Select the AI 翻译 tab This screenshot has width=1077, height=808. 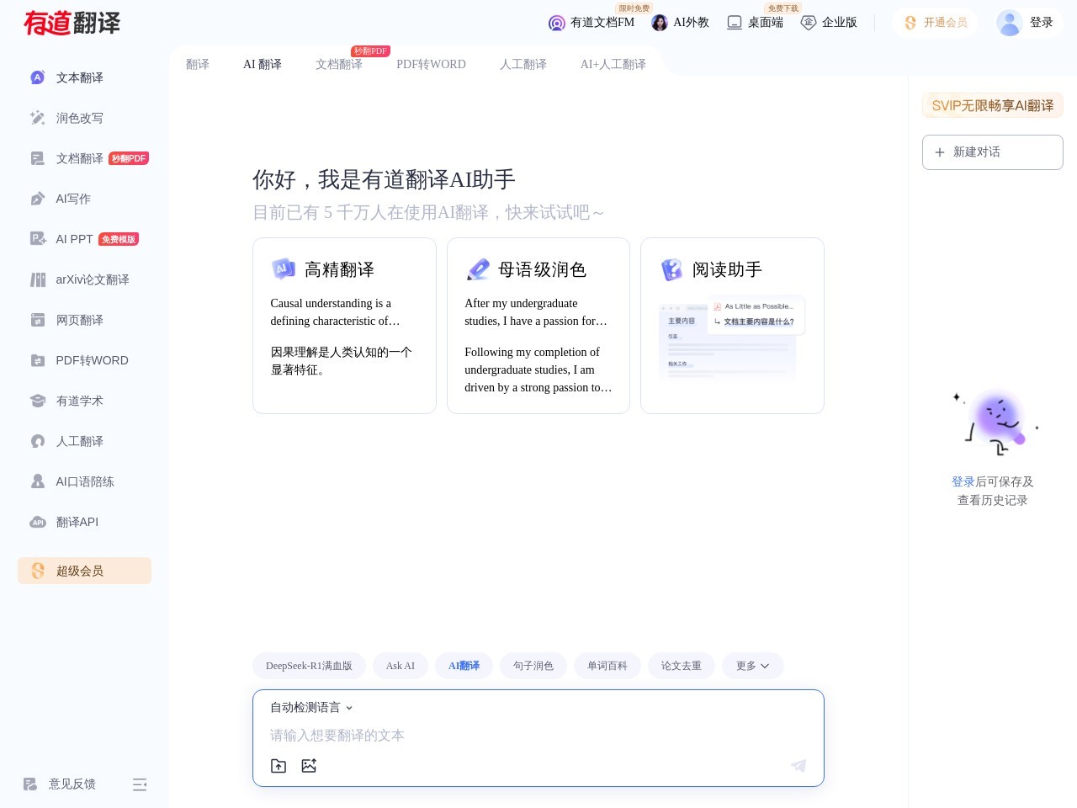click(263, 64)
